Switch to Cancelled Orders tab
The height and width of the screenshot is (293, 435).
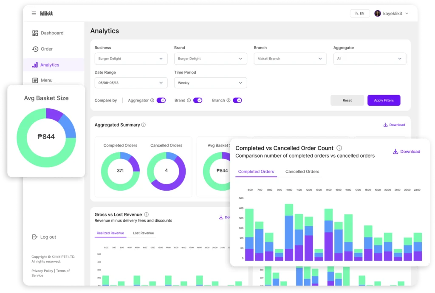[x=302, y=172]
